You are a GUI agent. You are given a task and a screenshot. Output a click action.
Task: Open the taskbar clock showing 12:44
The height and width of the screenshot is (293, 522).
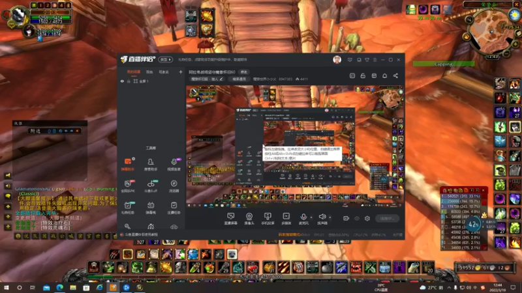coord(498,287)
